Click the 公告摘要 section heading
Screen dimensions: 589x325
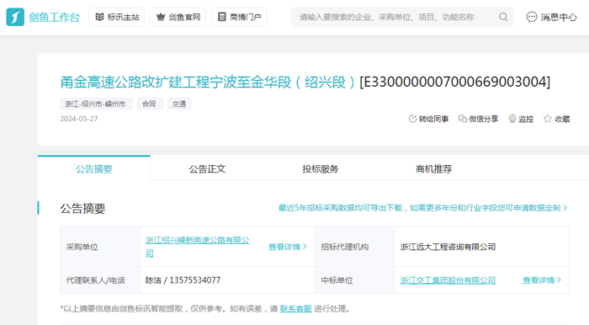(x=82, y=209)
